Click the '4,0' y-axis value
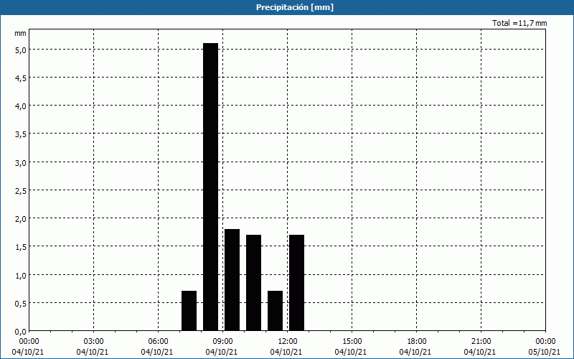 tap(20, 106)
